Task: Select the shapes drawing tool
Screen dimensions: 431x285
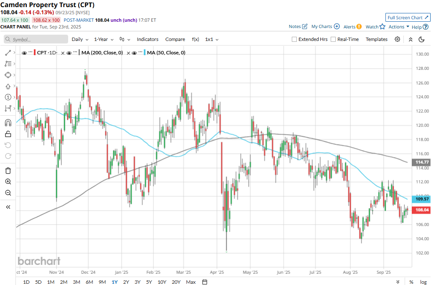Action: click(x=8, y=75)
